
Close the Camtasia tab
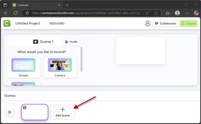pyautogui.click(x=59, y=5)
